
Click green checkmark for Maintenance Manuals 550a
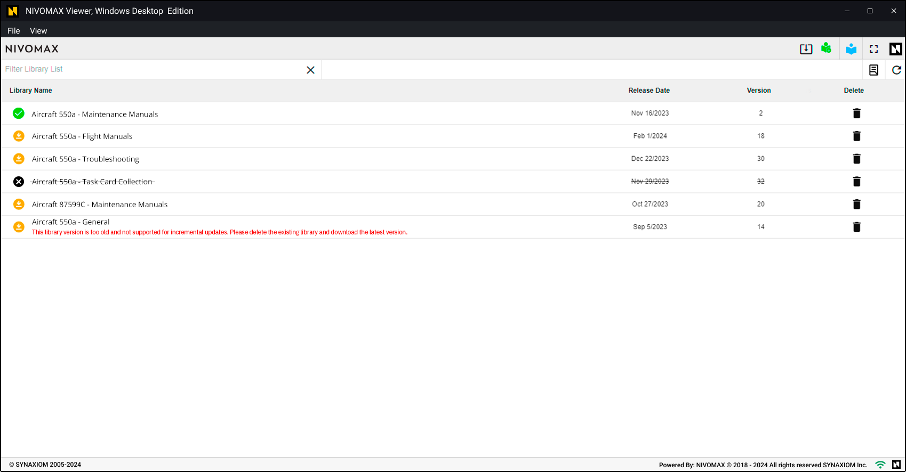click(19, 113)
